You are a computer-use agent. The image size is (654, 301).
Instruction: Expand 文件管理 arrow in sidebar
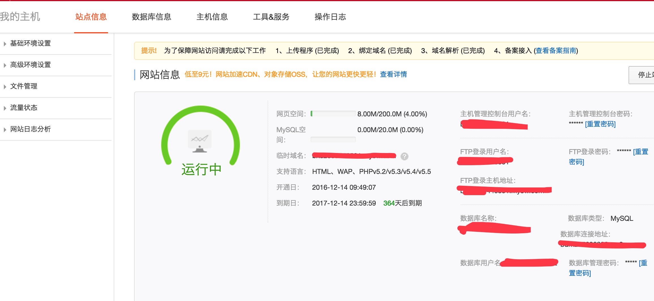[5, 87]
